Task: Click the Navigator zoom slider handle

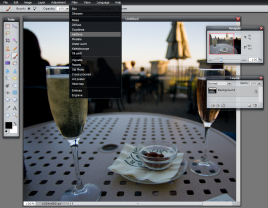Action: click(221, 59)
